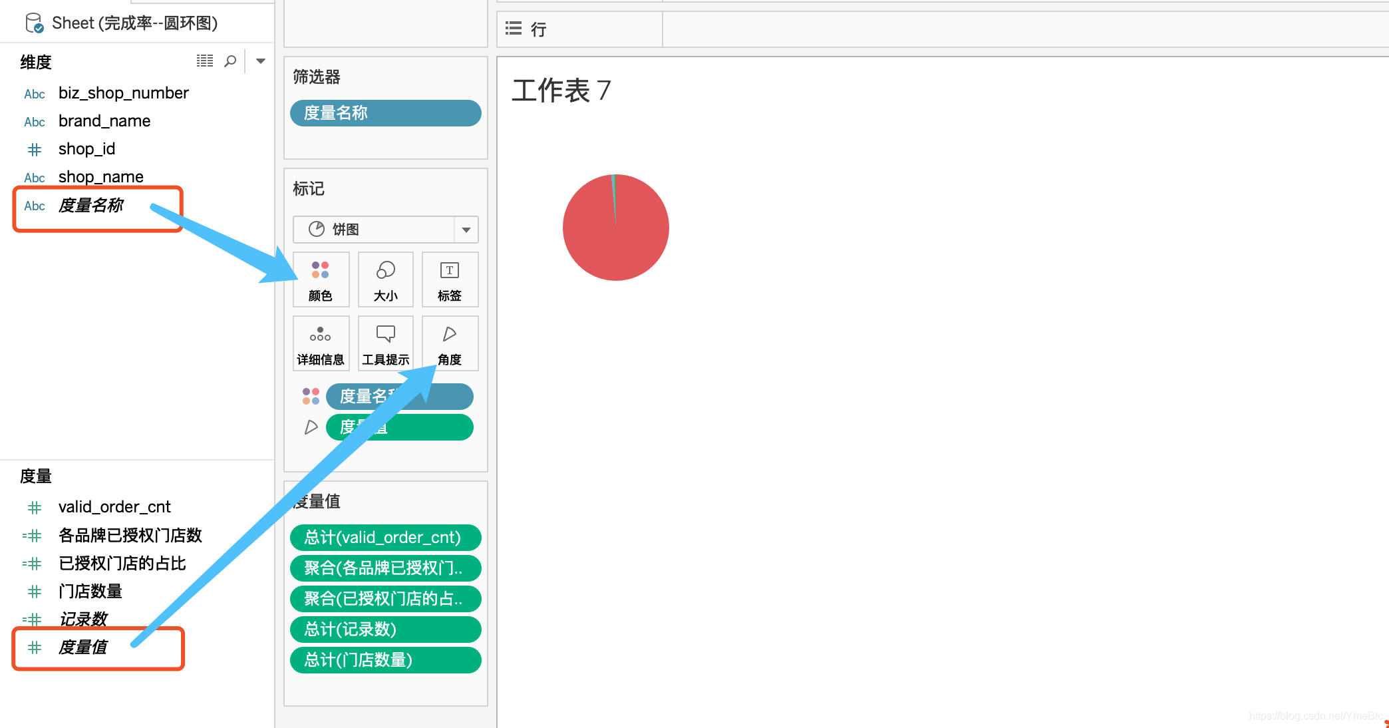Open the 饼图 mark type dropdown
Image resolution: width=1389 pixels, height=728 pixels.
click(466, 230)
